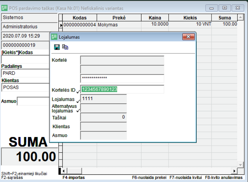Click the Lojalumas field containing 1111

tap(103, 99)
